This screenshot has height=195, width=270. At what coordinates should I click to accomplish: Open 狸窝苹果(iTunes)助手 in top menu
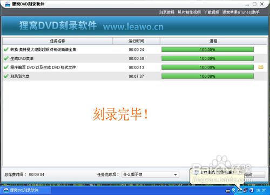point(241,12)
